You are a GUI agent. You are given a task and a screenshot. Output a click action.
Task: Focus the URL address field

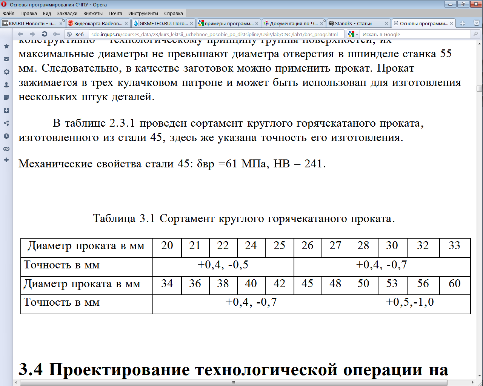point(216,34)
